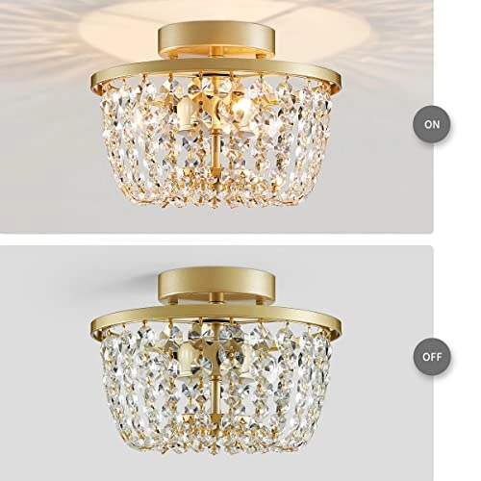Click the crystal strands on the unlit chandelier's left side
The width and height of the screenshot is (481, 481).
(128, 388)
